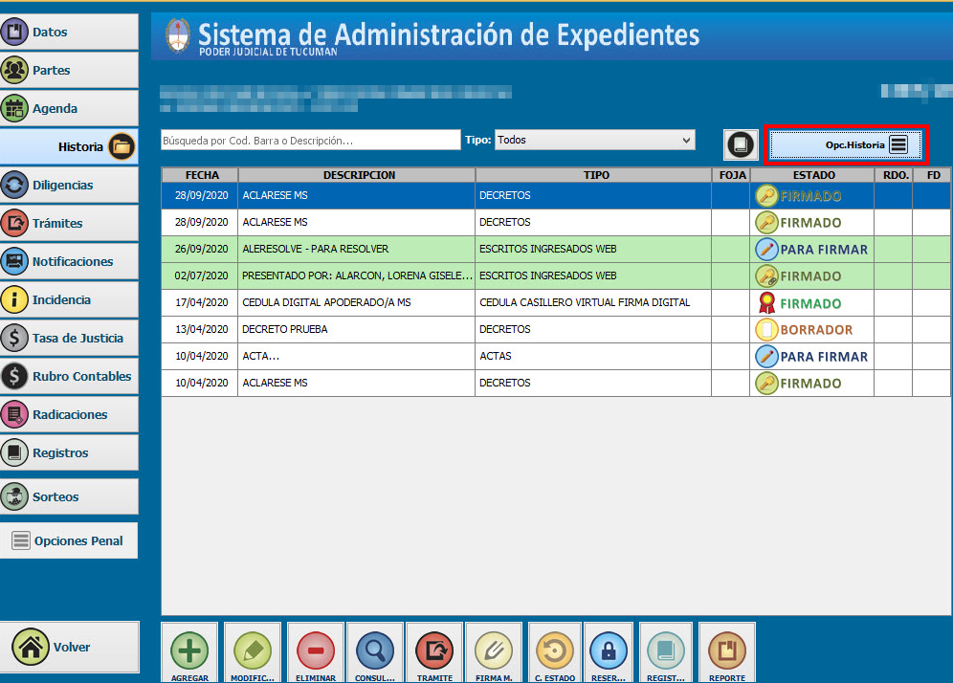The height and width of the screenshot is (683, 953).
Task: Expand the Tipo dropdown
Action: [x=595, y=140]
